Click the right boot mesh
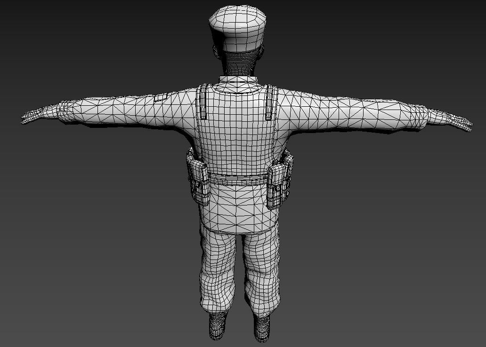The height and width of the screenshot is (347, 486). (x=262, y=328)
